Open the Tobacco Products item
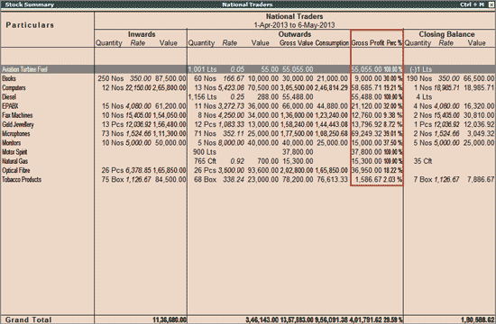 pyautogui.click(x=22, y=179)
